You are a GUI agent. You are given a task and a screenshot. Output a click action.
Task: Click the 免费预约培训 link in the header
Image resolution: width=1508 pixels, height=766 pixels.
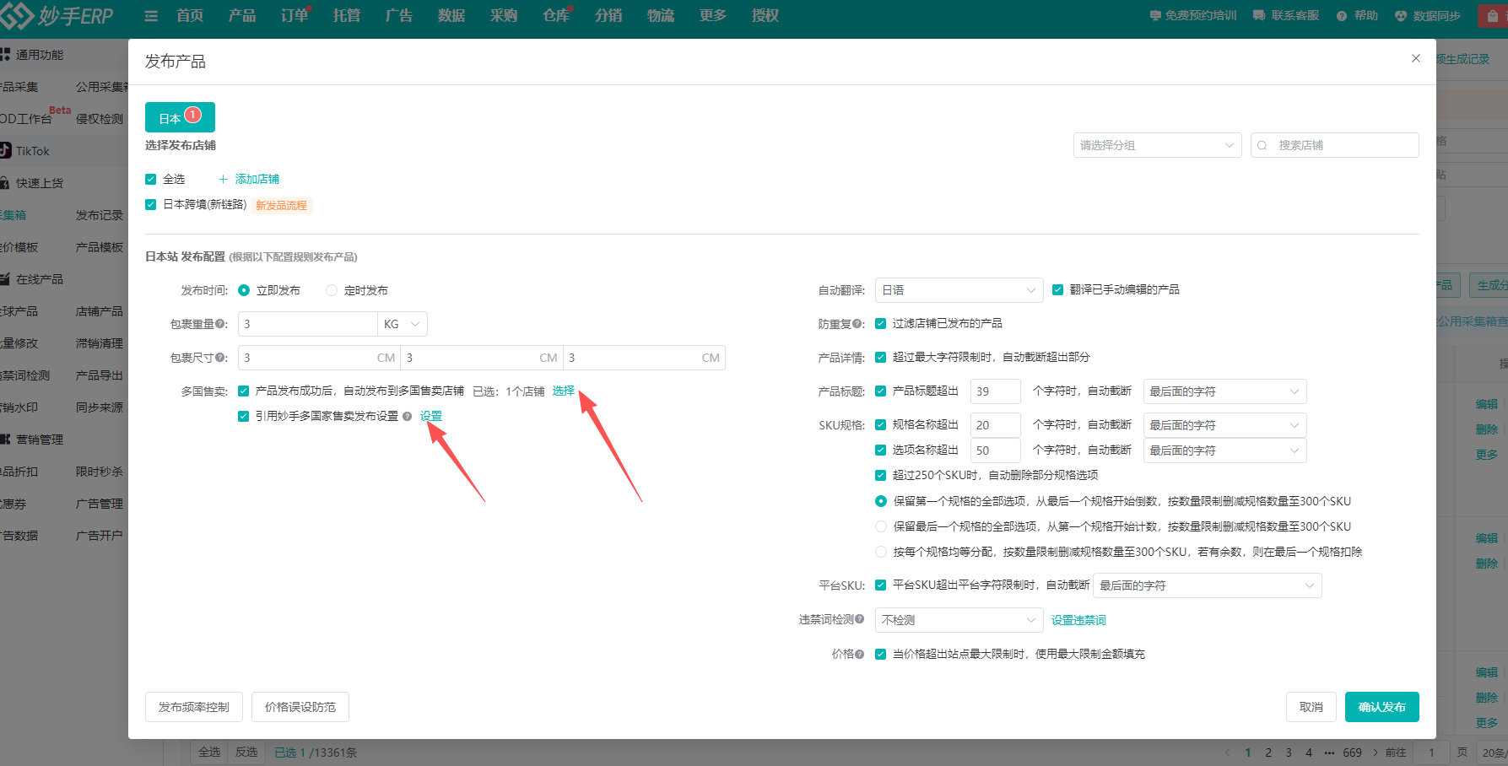pos(1193,15)
